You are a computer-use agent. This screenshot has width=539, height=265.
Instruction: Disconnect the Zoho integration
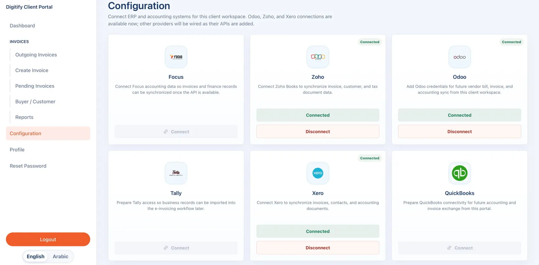[318, 131]
